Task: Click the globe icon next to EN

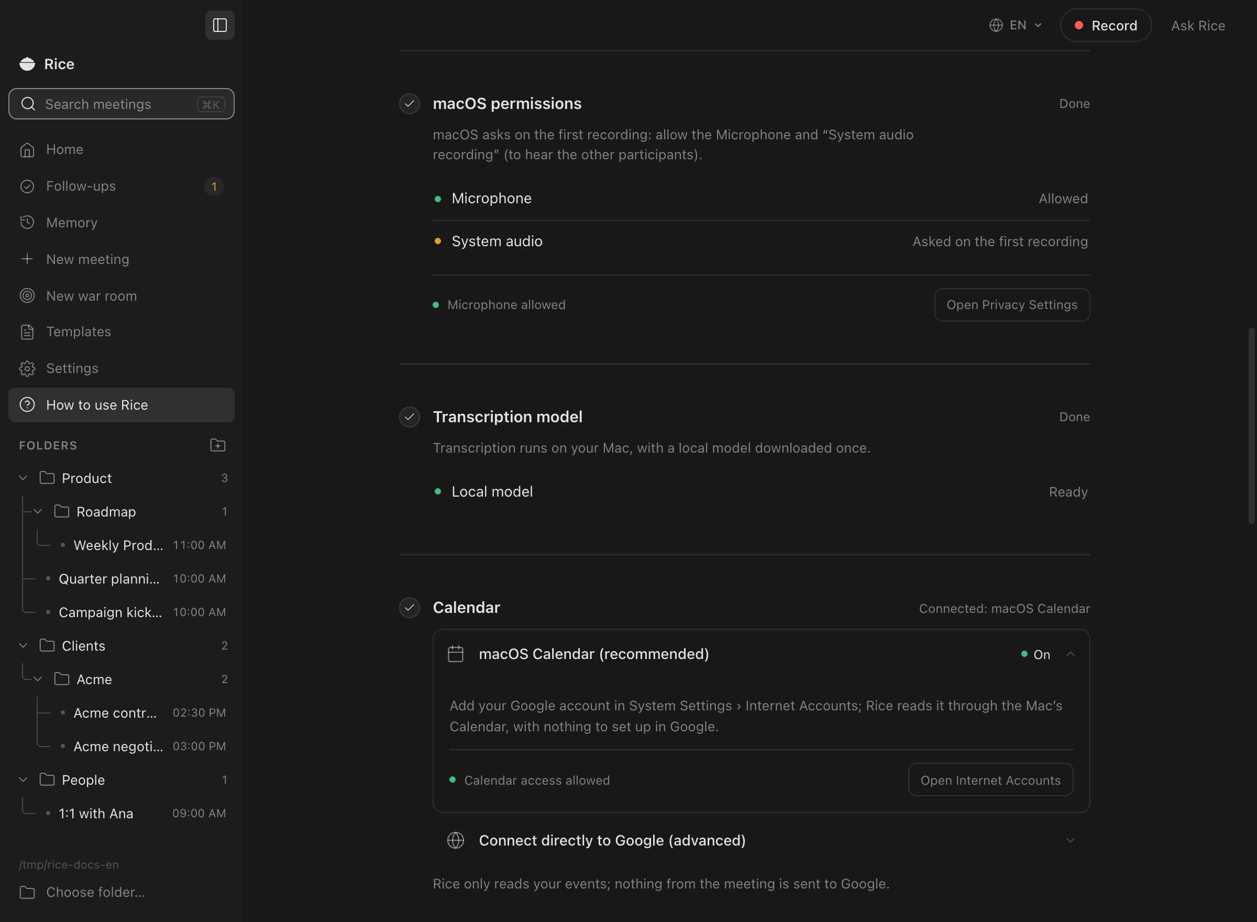Action: click(996, 25)
